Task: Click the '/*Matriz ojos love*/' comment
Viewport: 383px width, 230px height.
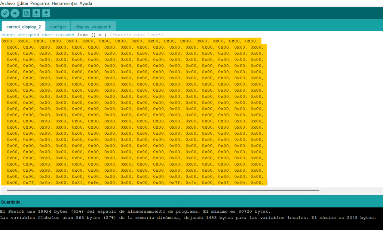Action: point(137,35)
